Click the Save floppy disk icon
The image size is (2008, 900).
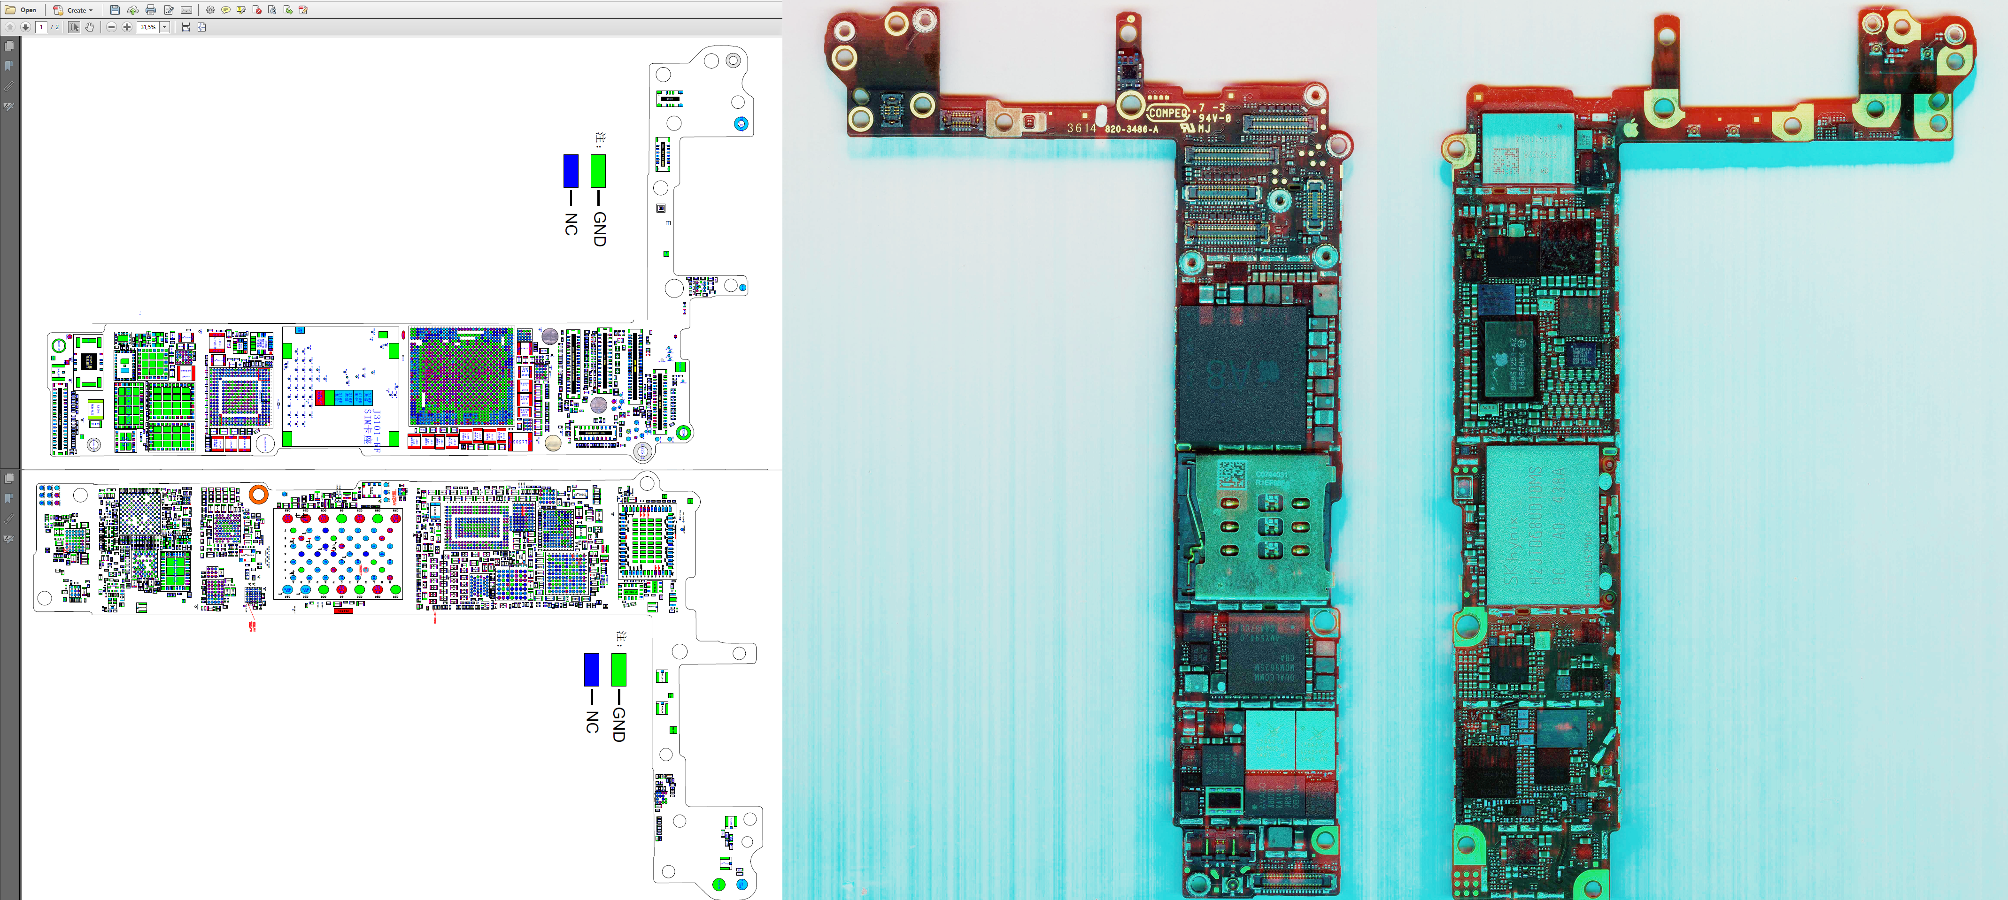(x=115, y=10)
